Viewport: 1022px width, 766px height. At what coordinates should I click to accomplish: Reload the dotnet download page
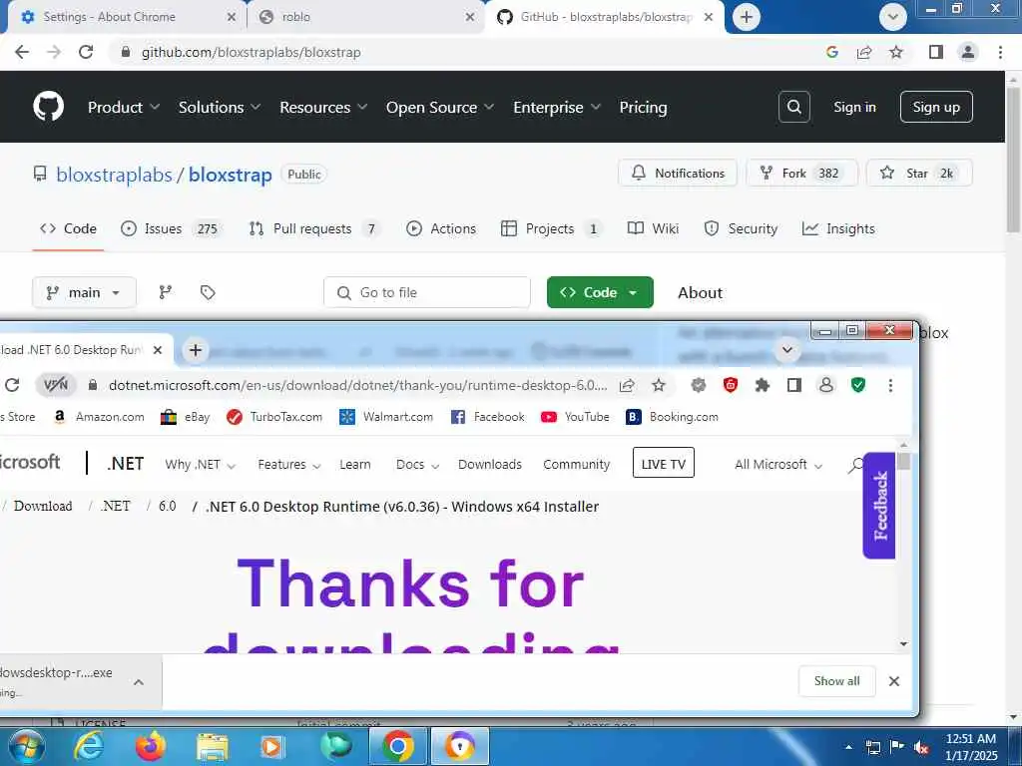click(12, 385)
